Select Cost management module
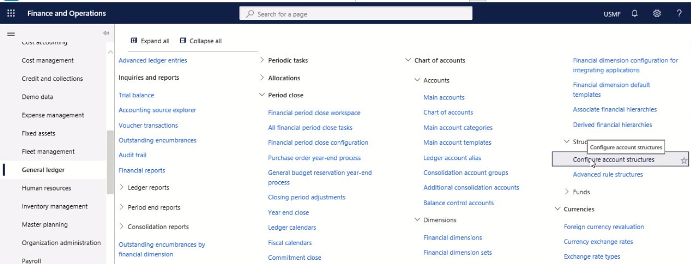This screenshot has width=691, height=264. pyautogui.click(x=47, y=60)
